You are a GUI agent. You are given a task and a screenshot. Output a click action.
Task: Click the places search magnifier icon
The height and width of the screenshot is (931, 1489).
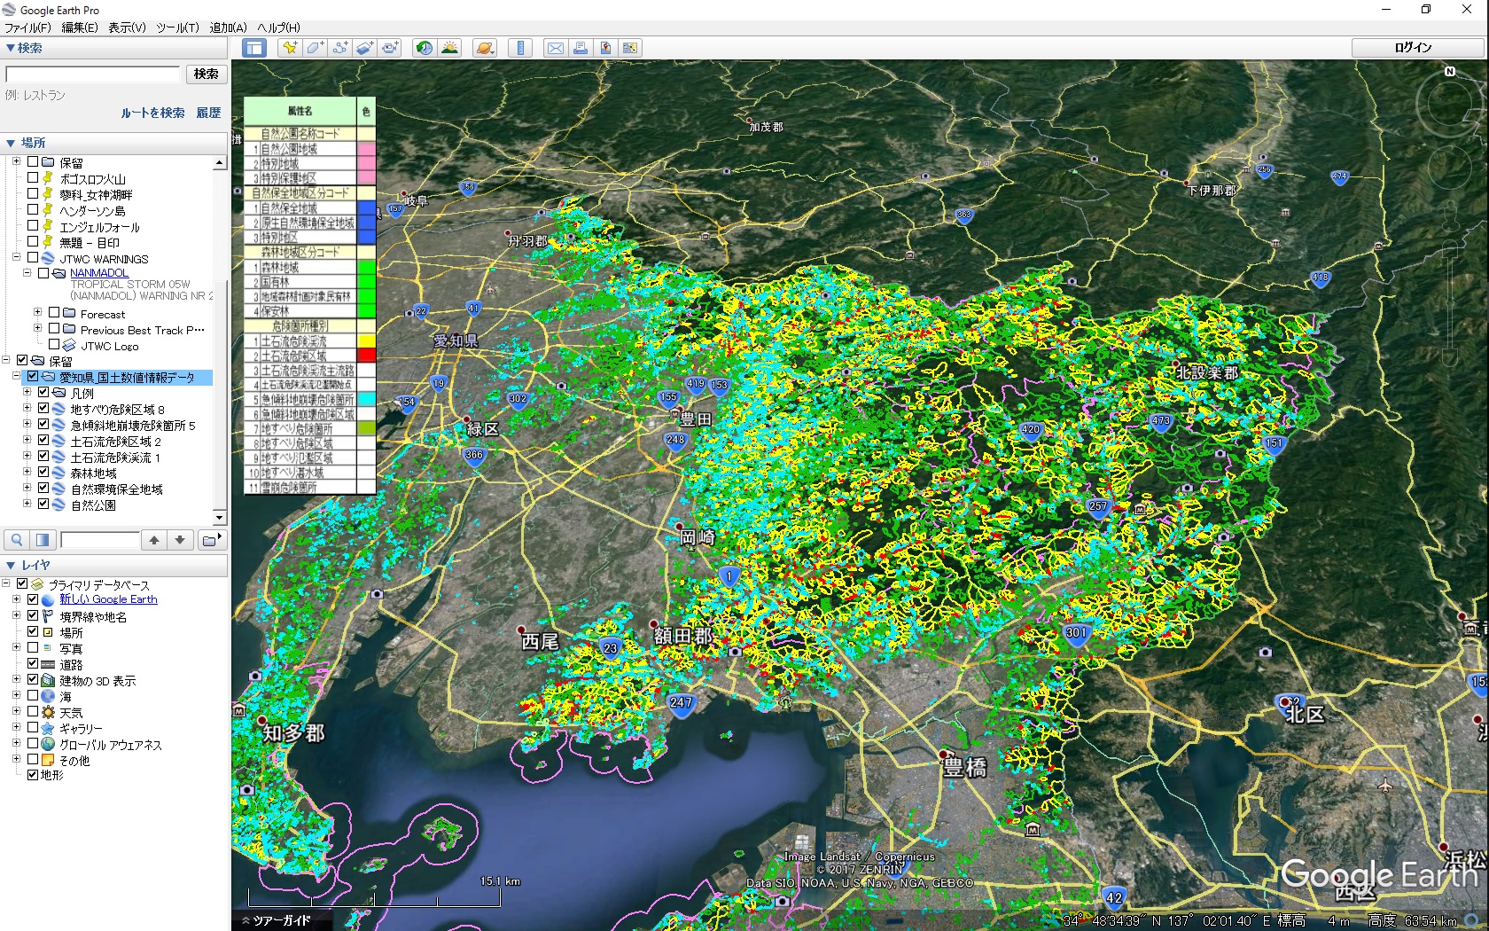coord(17,540)
